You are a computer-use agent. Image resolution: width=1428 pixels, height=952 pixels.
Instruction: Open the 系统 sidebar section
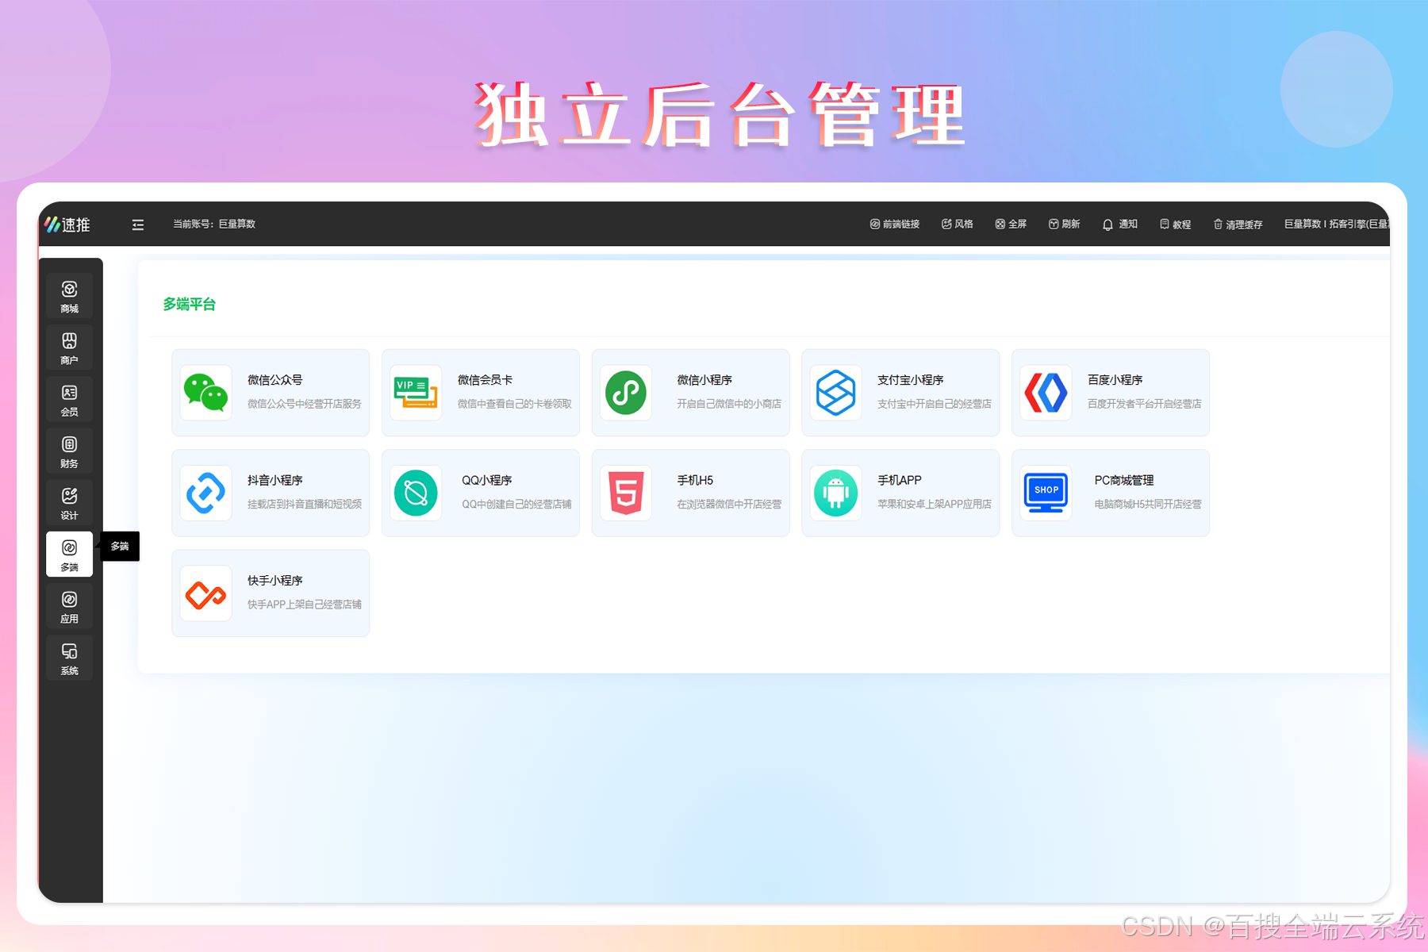(70, 658)
